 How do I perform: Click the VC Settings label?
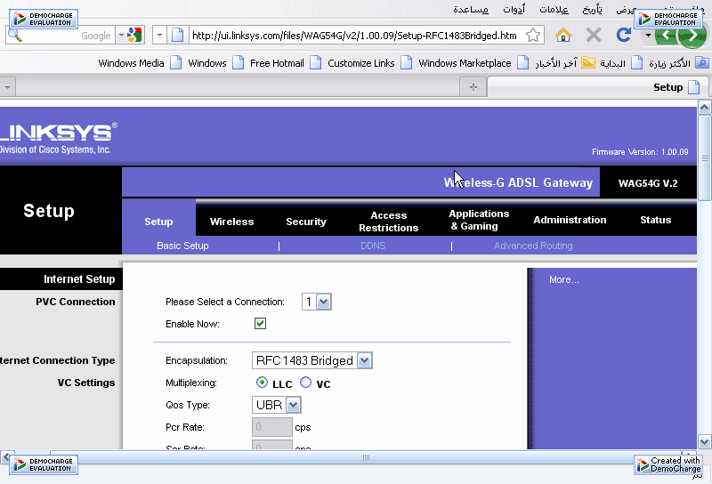pos(86,383)
